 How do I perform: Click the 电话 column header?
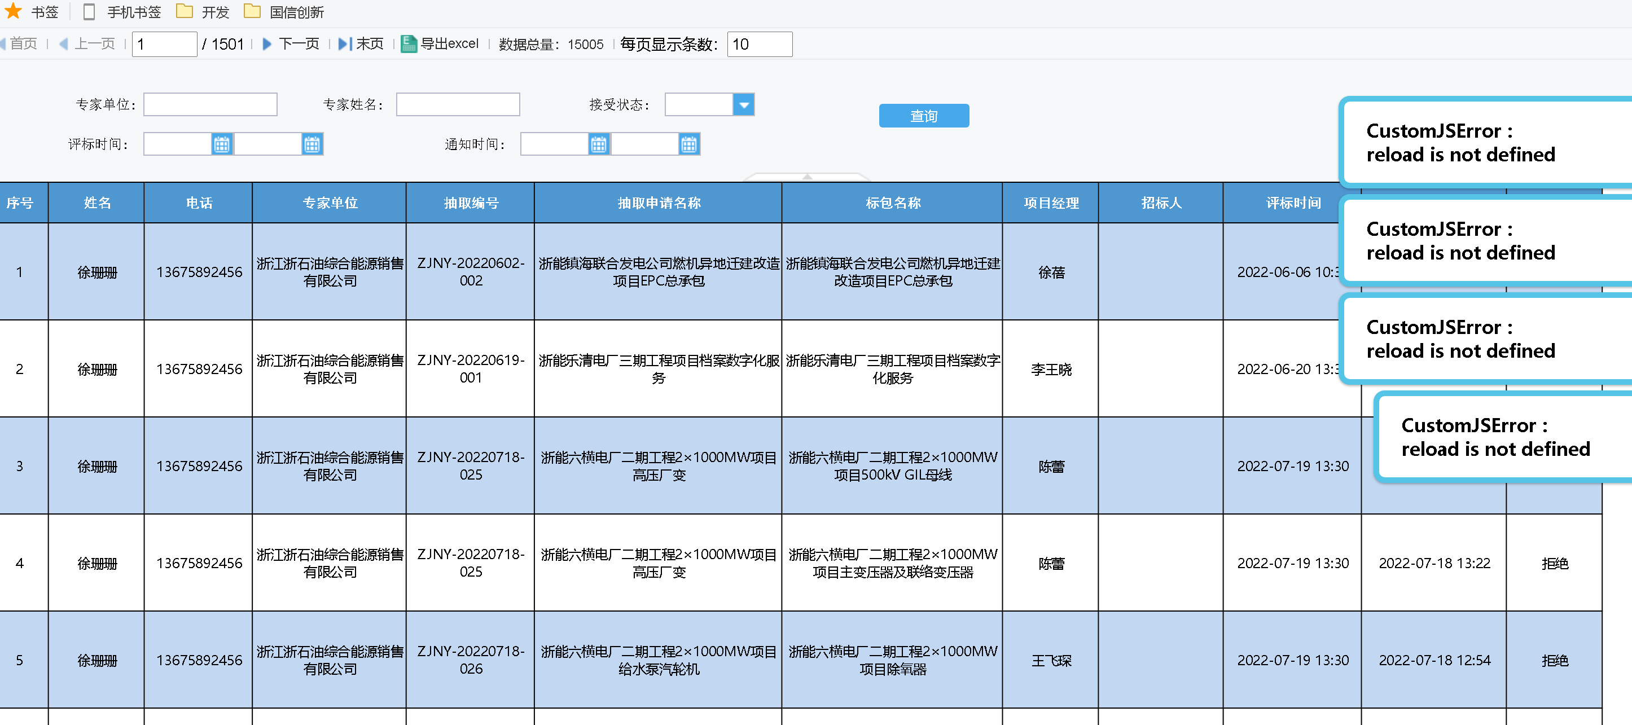(x=199, y=203)
